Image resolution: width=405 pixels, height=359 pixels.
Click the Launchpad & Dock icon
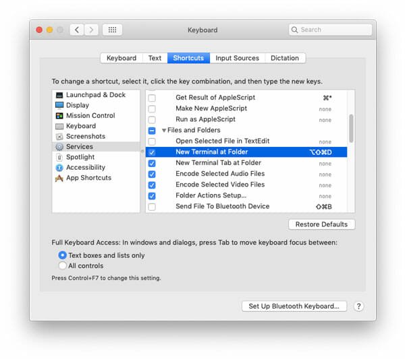59,95
